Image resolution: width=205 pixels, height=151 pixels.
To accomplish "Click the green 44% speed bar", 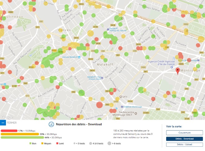I will tap(22, 137).
